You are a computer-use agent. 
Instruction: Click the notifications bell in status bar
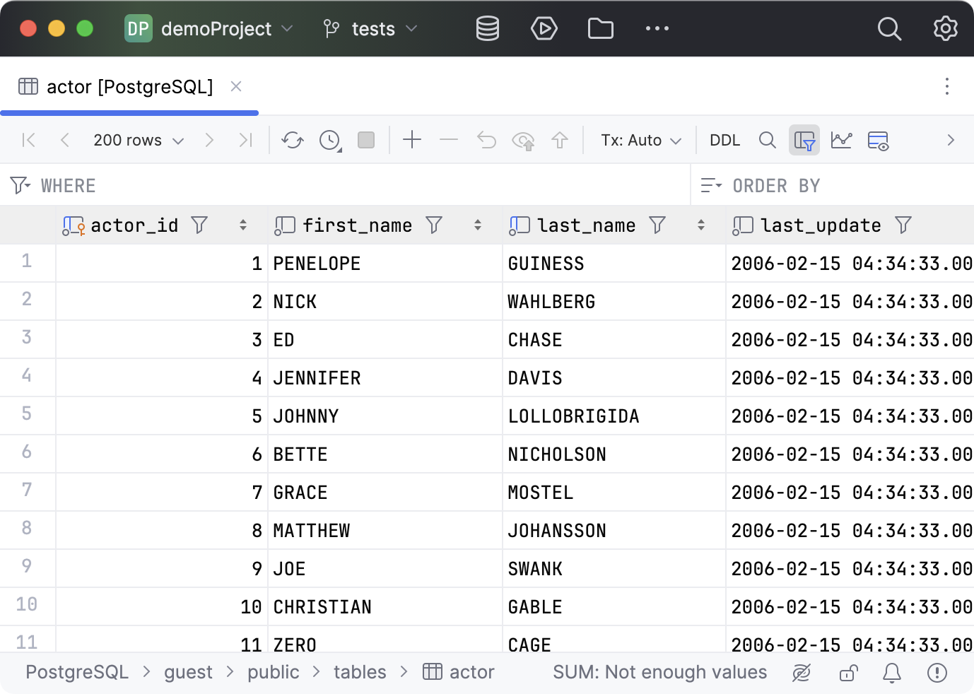click(892, 673)
